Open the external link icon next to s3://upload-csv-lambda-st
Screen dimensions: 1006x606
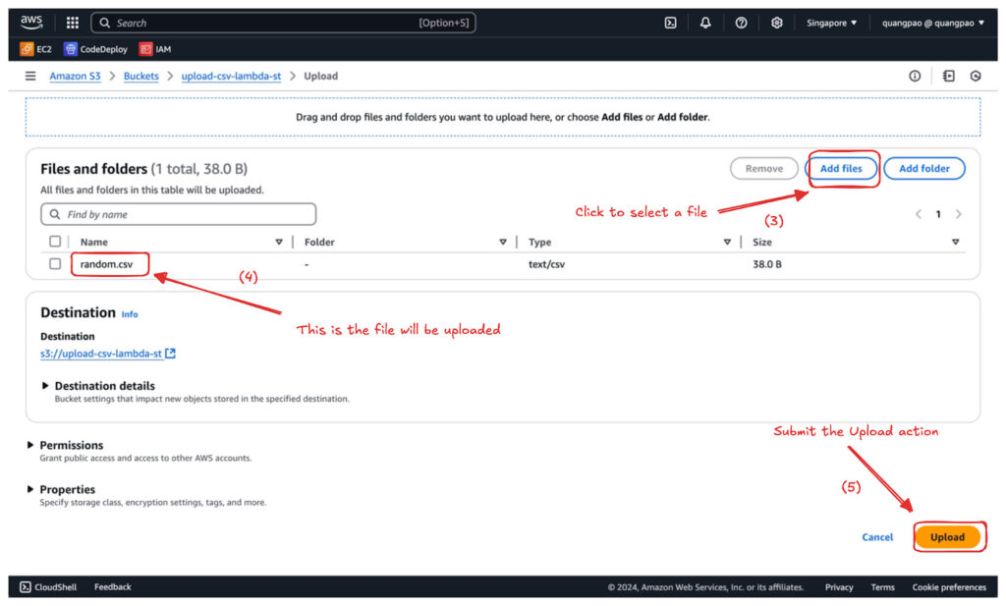(170, 354)
